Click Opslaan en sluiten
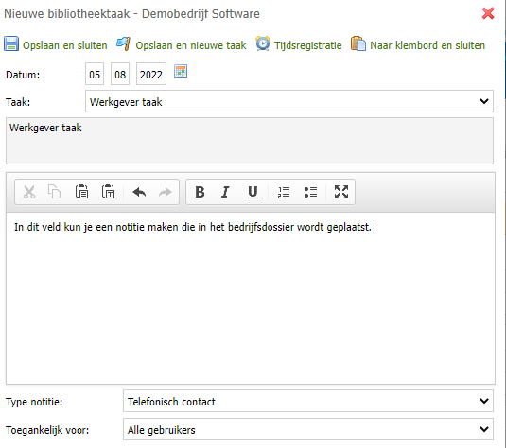 click(56, 44)
